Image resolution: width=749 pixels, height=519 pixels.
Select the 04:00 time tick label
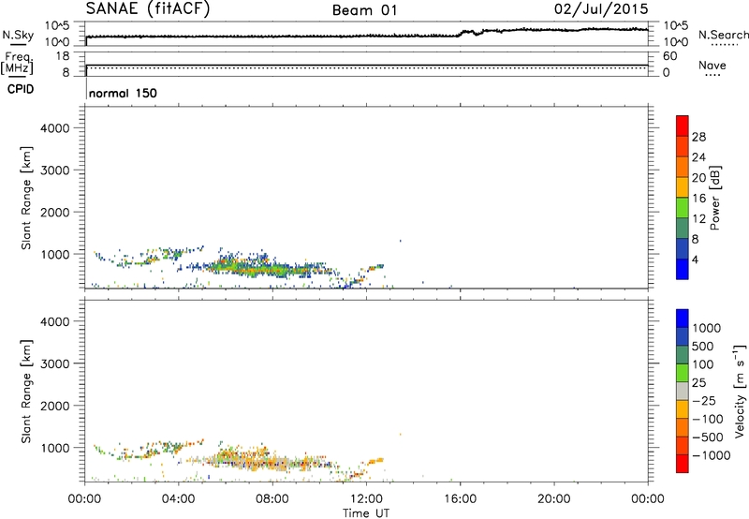178,499
